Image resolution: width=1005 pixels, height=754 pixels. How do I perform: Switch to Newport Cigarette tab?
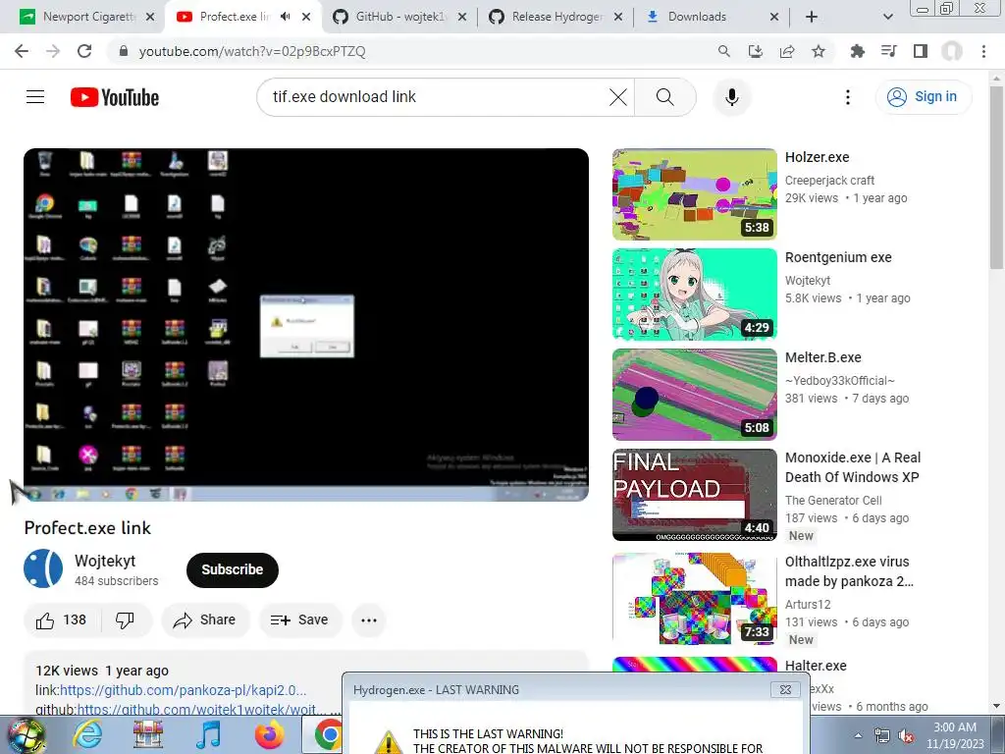point(87,17)
